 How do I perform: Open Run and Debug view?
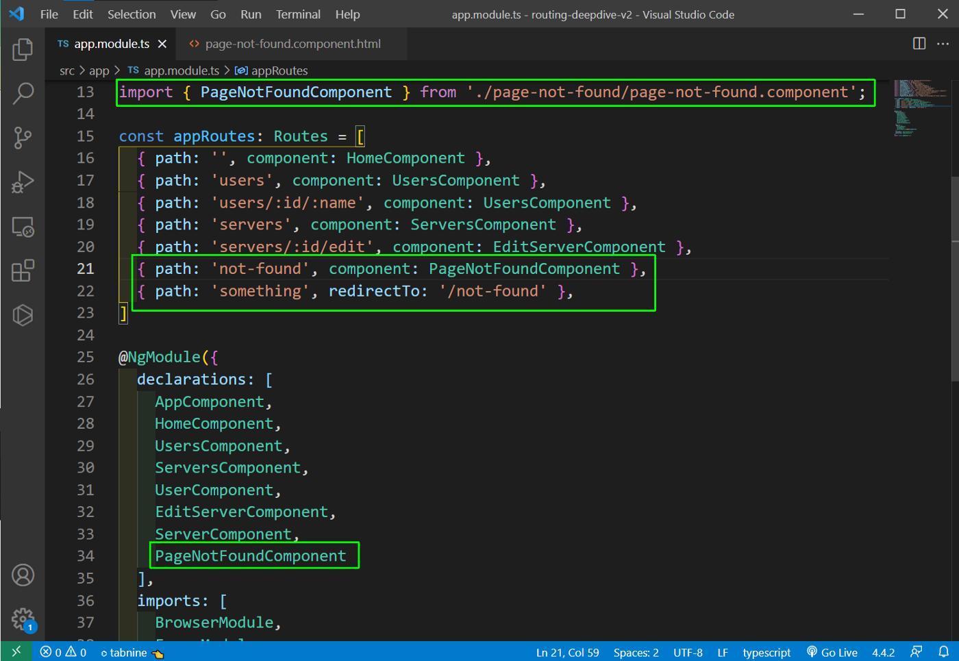[23, 182]
